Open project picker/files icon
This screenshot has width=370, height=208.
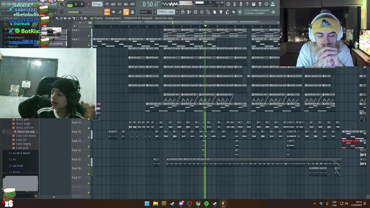pyautogui.click(x=214, y=12)
